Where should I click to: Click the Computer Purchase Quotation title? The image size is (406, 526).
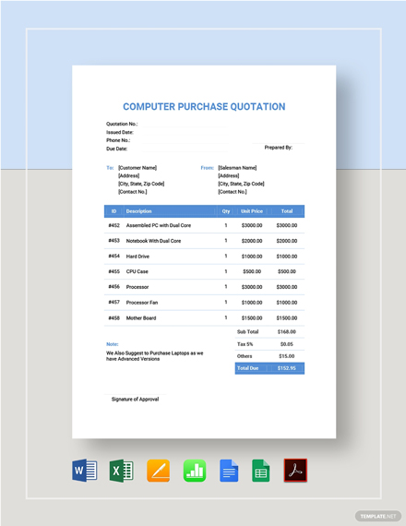(x=204, y=107)
